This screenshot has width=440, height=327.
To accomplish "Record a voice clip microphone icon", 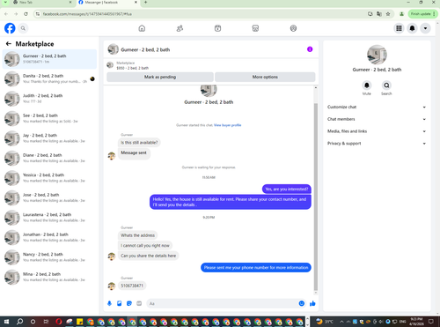I will [x=109, y=303].
